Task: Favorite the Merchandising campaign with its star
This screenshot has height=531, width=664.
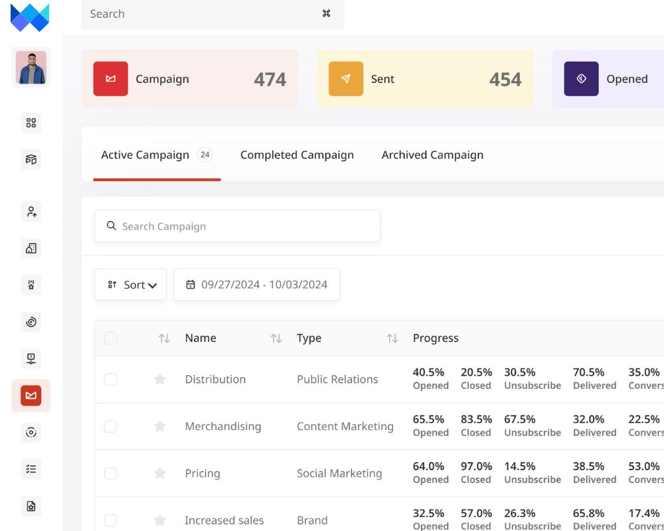Action: click(159, 426)
